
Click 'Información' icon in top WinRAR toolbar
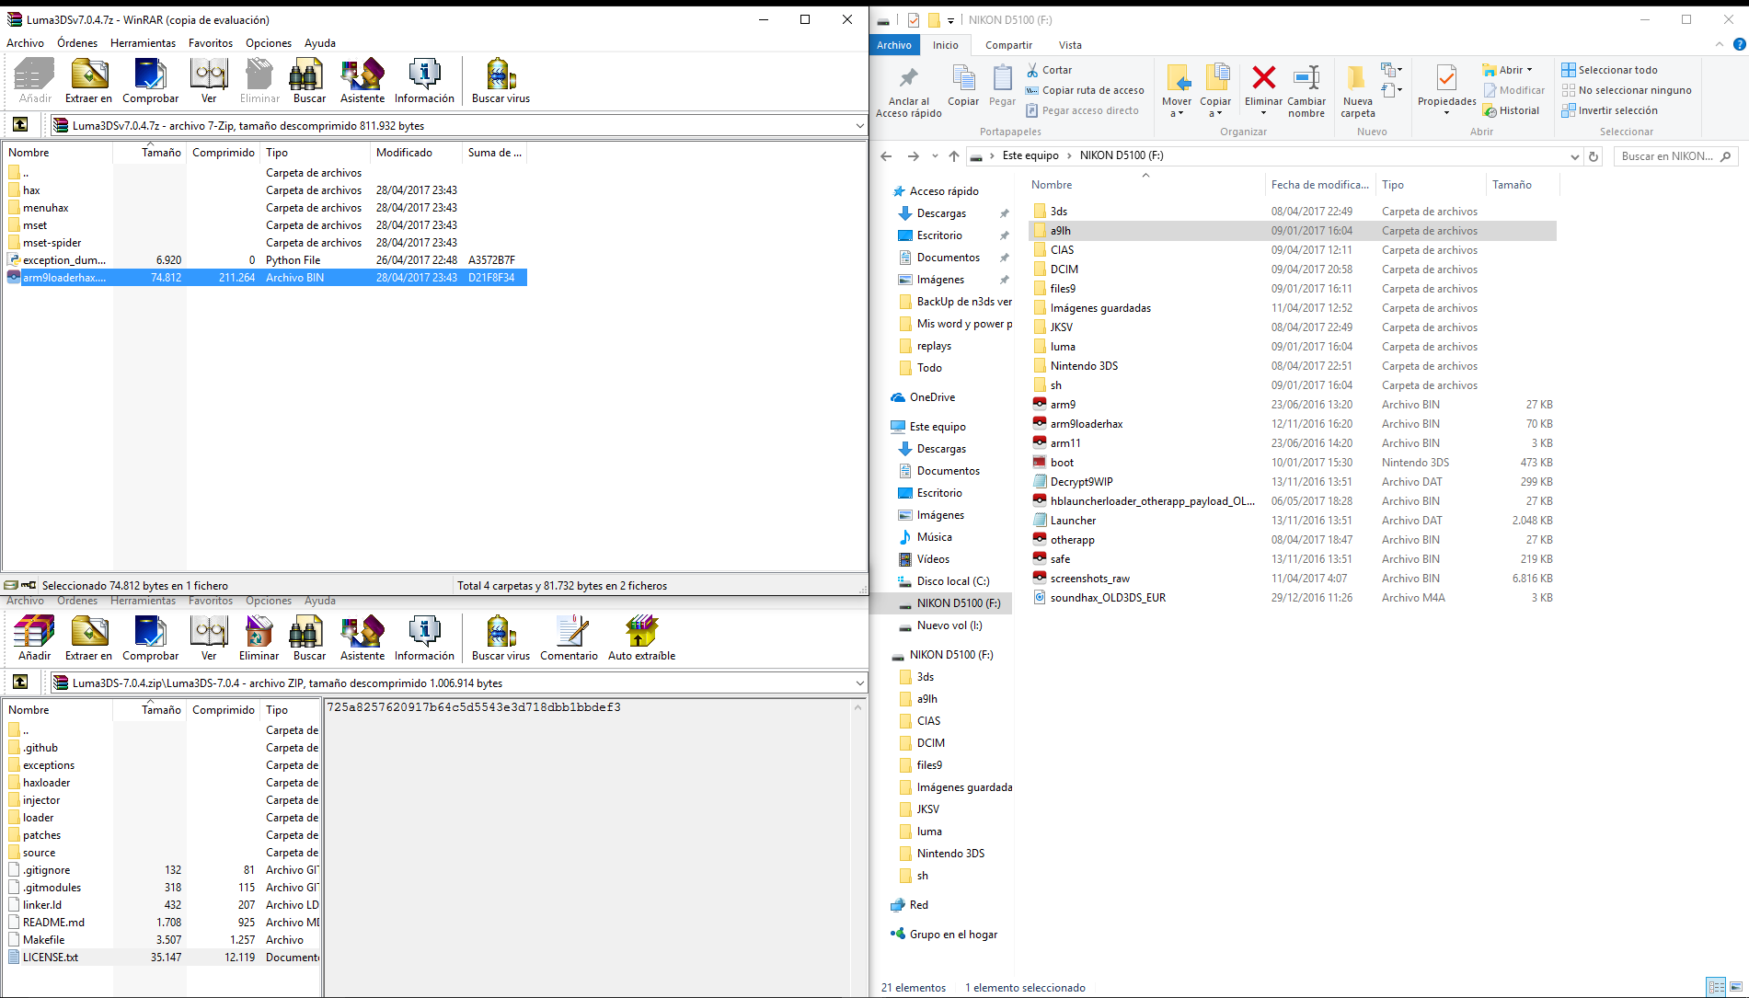pos(424,81)
